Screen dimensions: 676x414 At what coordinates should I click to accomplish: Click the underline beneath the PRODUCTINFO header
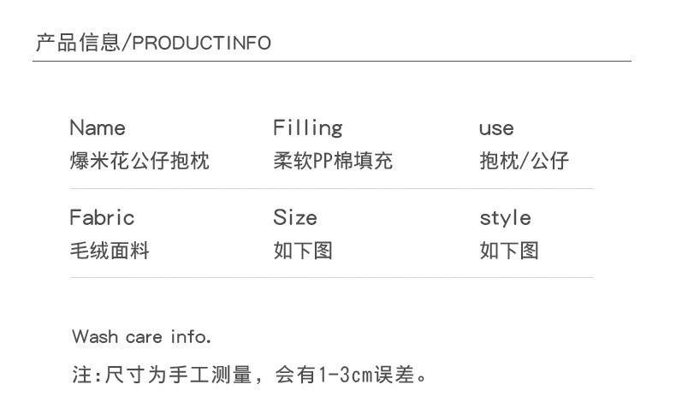pyautogui.click(x=332, y=61)
